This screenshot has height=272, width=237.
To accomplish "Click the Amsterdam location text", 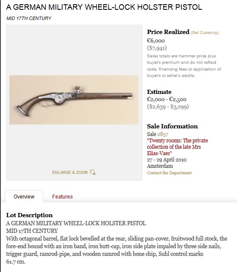I will (x=160, y=166).
